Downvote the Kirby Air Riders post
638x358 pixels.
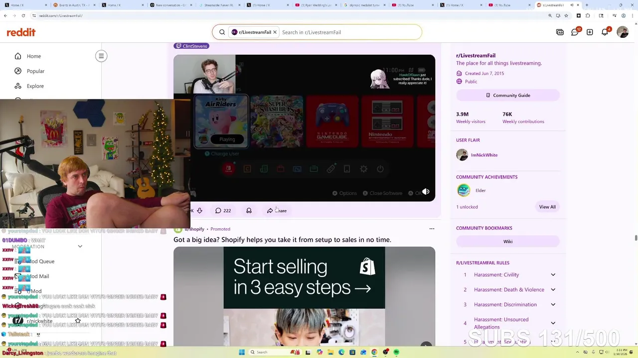click(199, 211)
